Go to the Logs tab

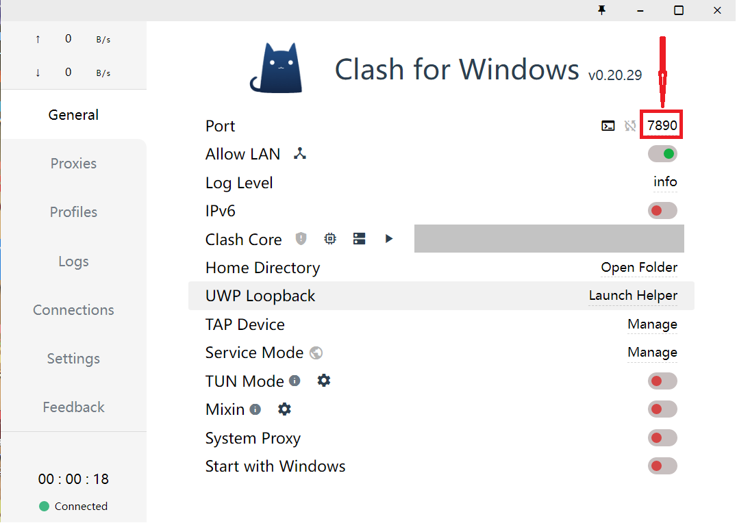point(73,261)
